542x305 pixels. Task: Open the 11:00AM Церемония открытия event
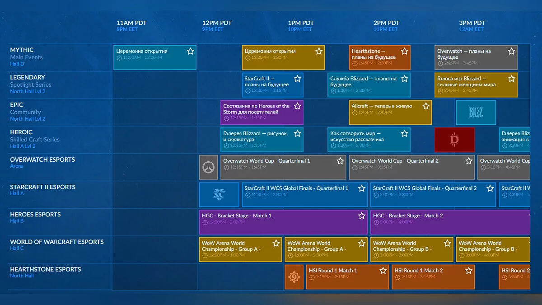tap(155, 57)
